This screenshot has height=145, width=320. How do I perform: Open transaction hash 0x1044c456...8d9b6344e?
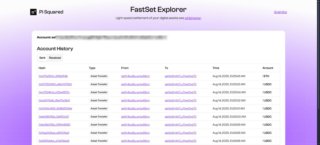coord(55,108)
